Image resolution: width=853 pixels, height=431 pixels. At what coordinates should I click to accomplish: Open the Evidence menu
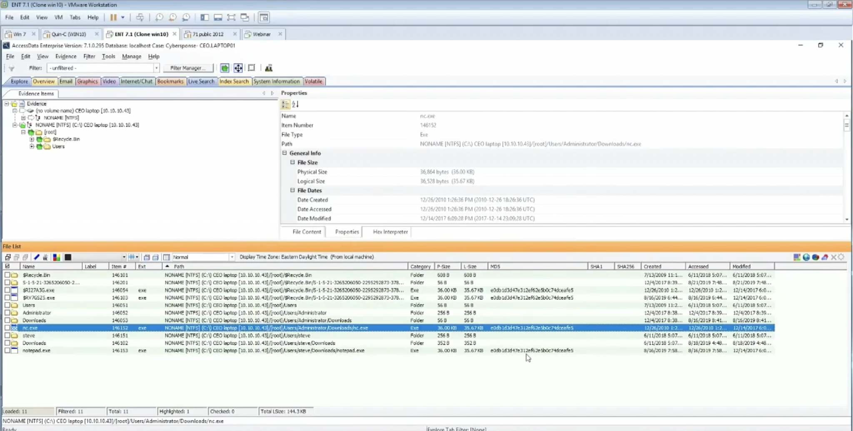[66, 56]
